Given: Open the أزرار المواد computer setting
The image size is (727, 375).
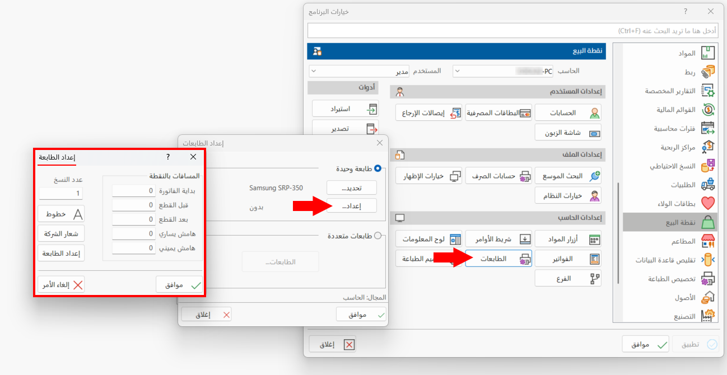Looking at the screenshot, I should (x=568, y=240).
